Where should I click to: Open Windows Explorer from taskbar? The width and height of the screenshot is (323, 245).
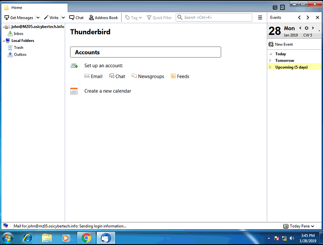click(47, 238)
